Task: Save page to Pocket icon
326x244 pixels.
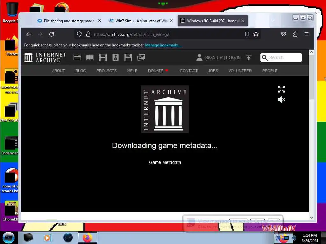Action: pyautogui.click(x=284, y=34)
